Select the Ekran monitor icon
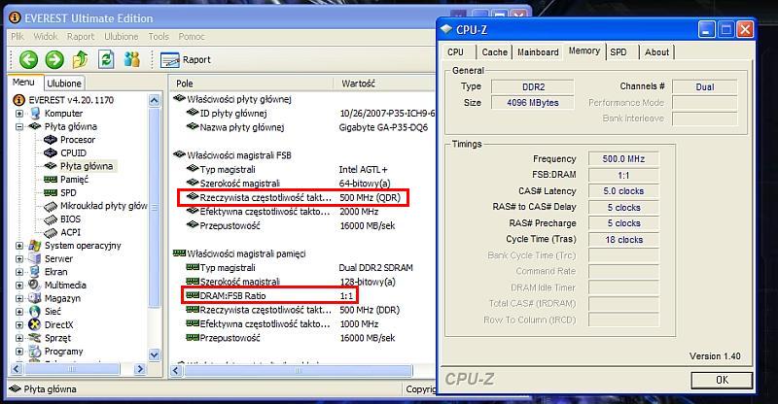 click(x=35, y=272)
